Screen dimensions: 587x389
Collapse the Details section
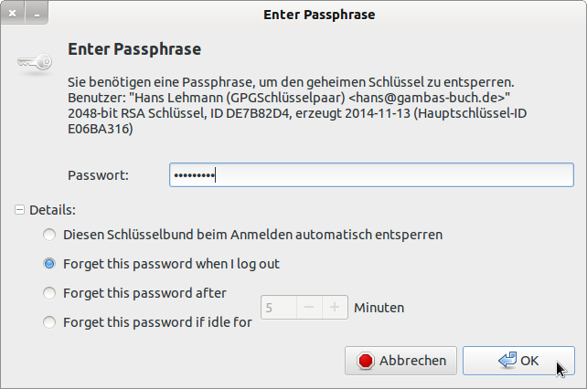(20, 209)
